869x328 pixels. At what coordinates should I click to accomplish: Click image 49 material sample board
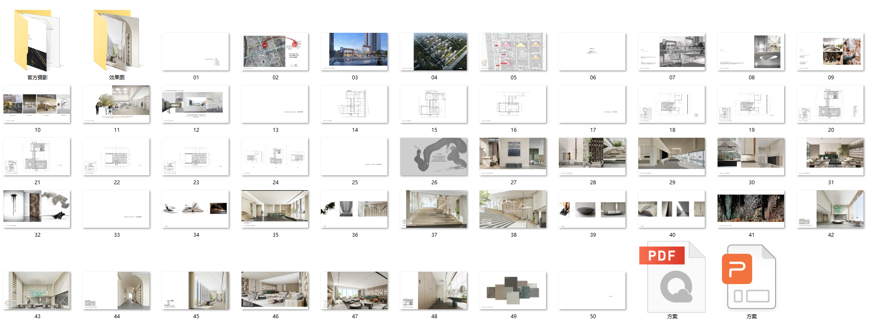[x=513, y=290]
